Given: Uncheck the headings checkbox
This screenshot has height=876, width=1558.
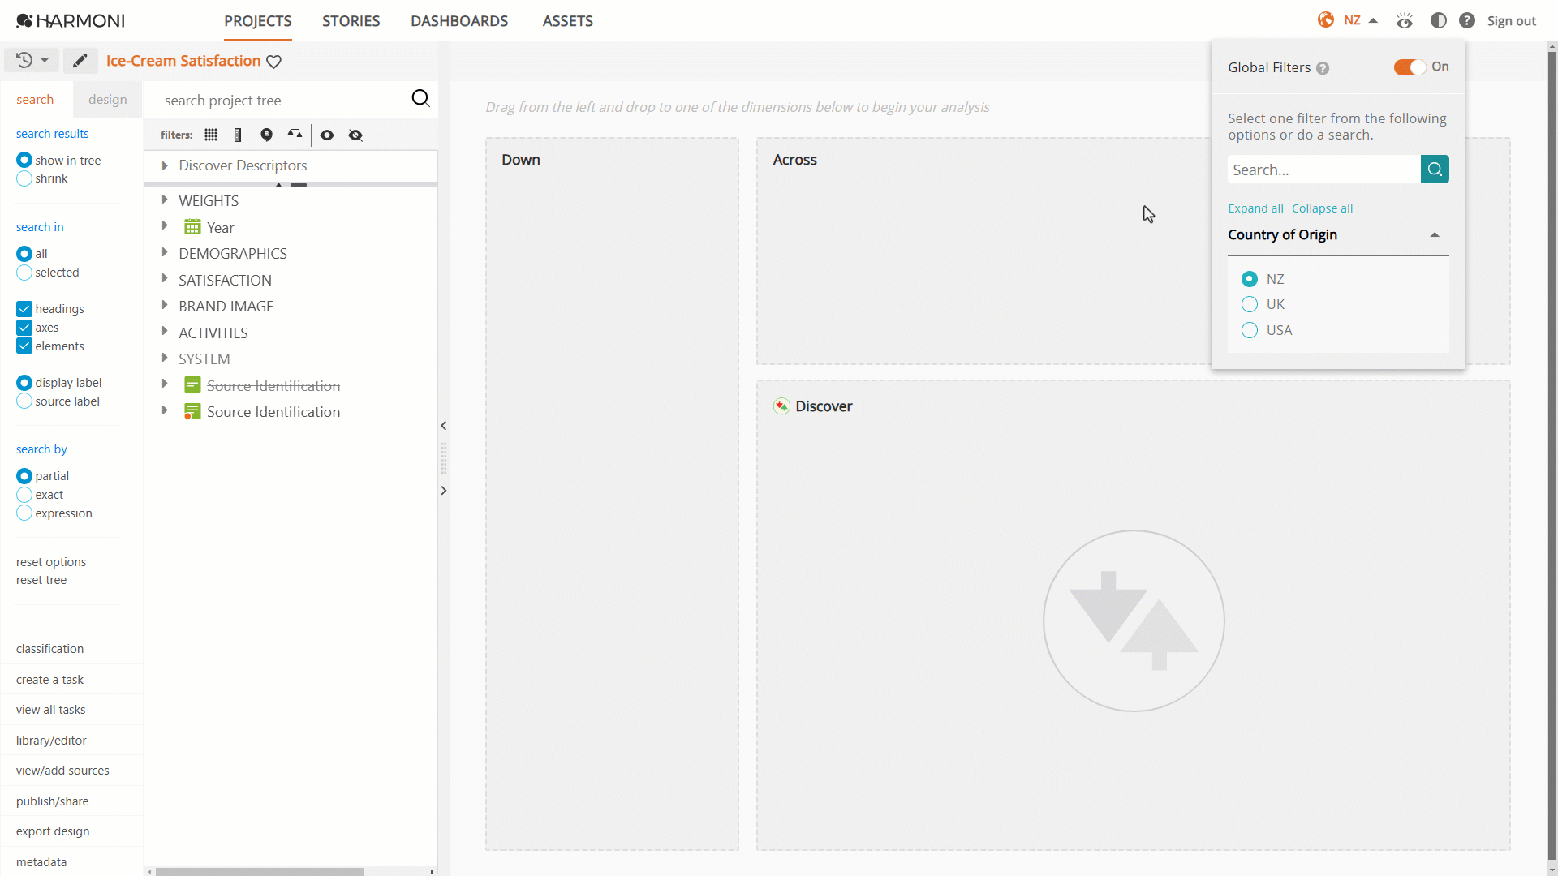Looking at the screenshot, I should pyautogui.click(x=24, y=309).
